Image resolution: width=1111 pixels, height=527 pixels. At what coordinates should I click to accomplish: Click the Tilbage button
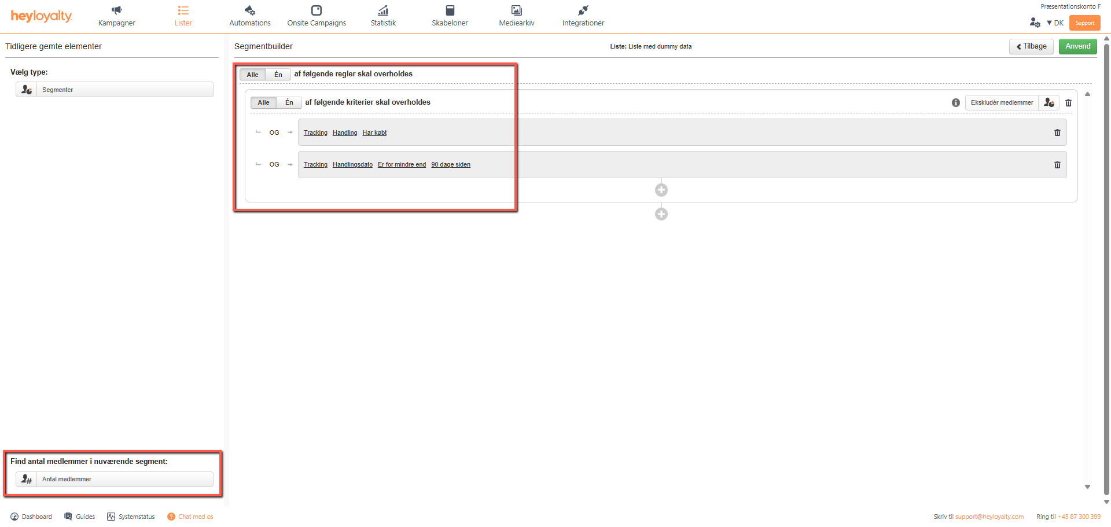1031,46
